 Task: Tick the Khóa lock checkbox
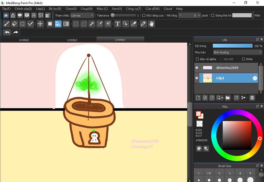(x=243, y=59)
